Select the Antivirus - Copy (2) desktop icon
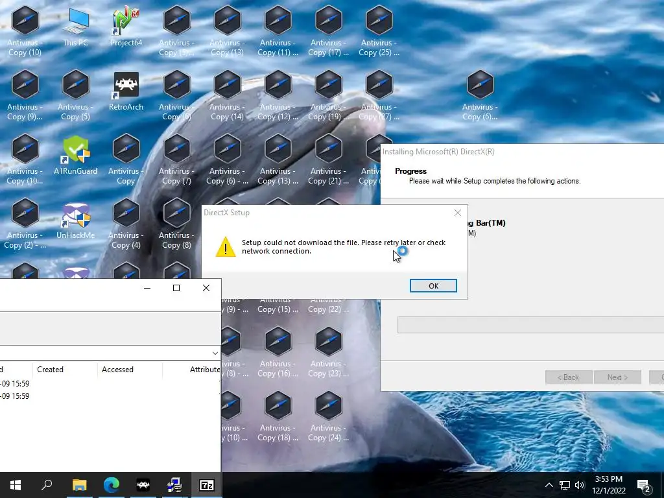Viewport: 664px width, 498px height. pyautogui.click(x=25, y=224)
